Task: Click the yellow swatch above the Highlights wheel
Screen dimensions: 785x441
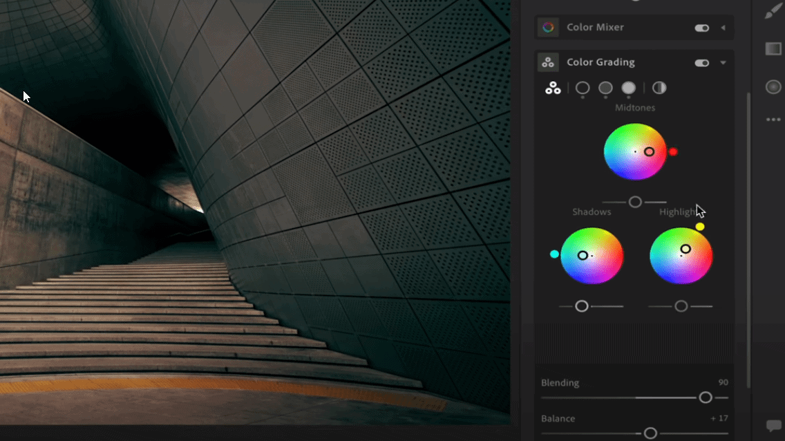Action: click(x=700, y=226)
